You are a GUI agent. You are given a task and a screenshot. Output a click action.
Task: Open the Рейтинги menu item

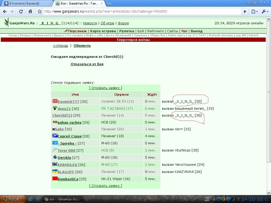click(x=155, y=31)
